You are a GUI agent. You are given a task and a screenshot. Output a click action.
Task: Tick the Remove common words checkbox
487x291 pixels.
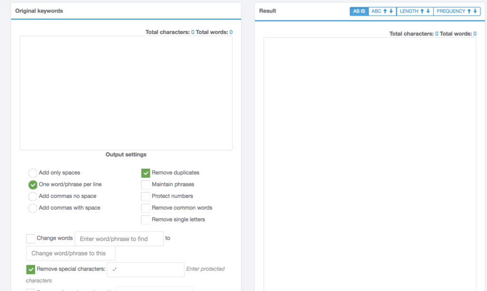[x=146, y=208]
